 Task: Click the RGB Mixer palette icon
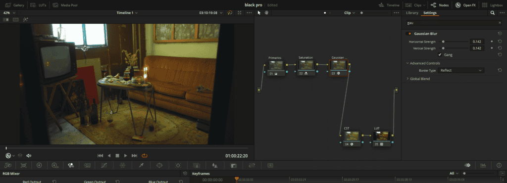coord(71,165)
